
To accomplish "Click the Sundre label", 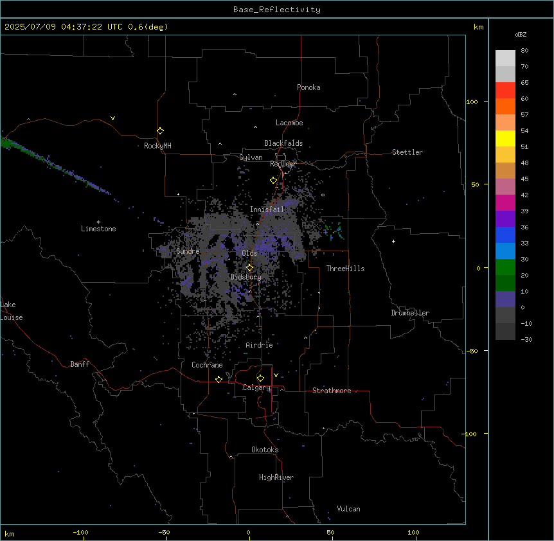I will coord(188,251).
